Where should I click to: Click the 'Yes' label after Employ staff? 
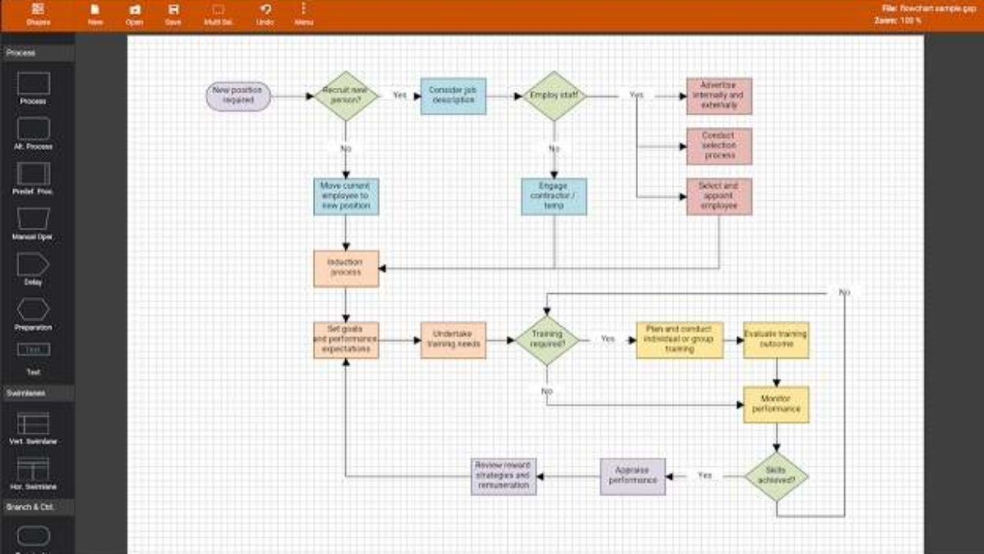point(636,95)
